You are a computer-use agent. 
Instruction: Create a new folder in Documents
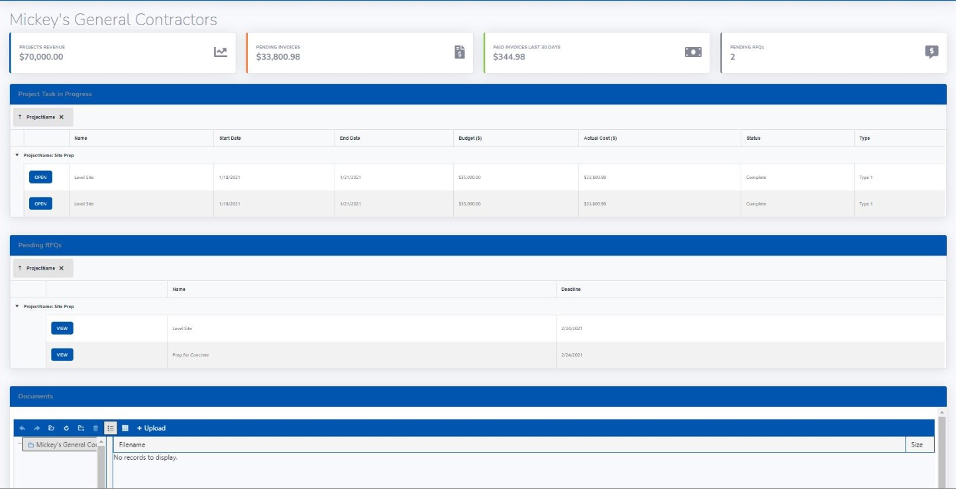pos(81,428)
